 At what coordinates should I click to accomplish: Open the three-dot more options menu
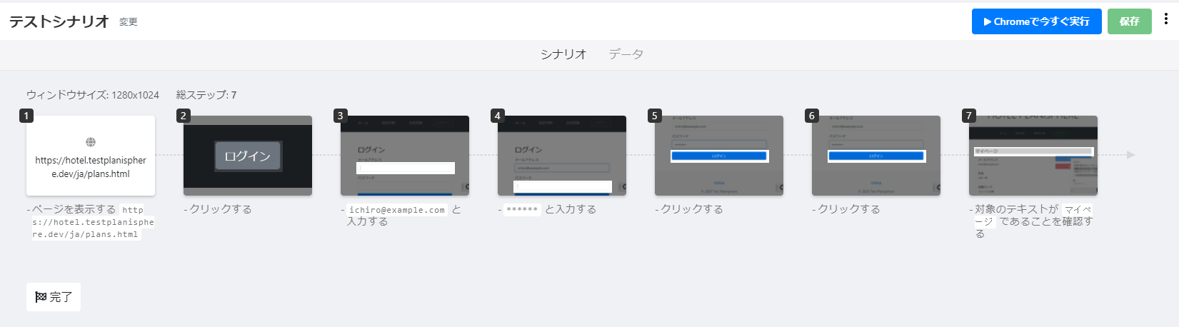point(1166,19)
